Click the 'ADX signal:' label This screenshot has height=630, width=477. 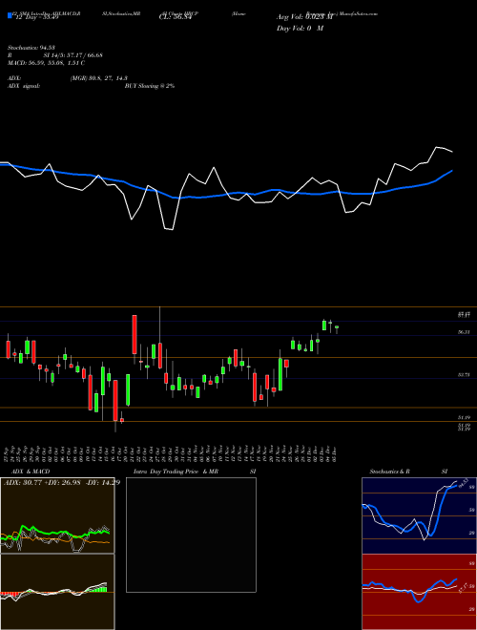(x=23, y=86)
